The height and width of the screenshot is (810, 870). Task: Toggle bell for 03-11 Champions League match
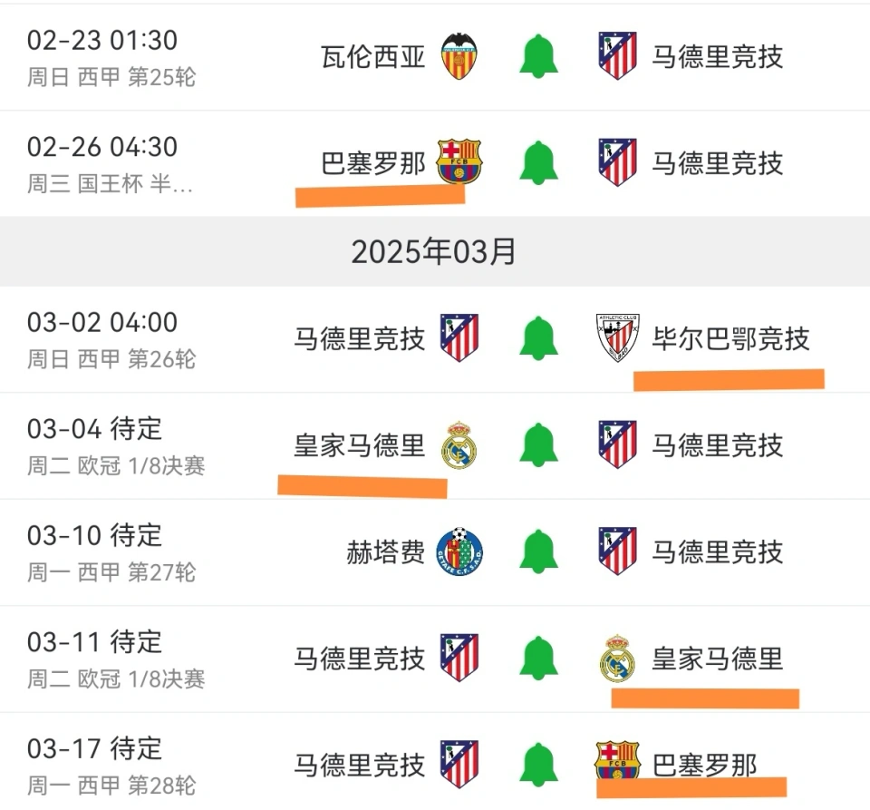(538, 658)
